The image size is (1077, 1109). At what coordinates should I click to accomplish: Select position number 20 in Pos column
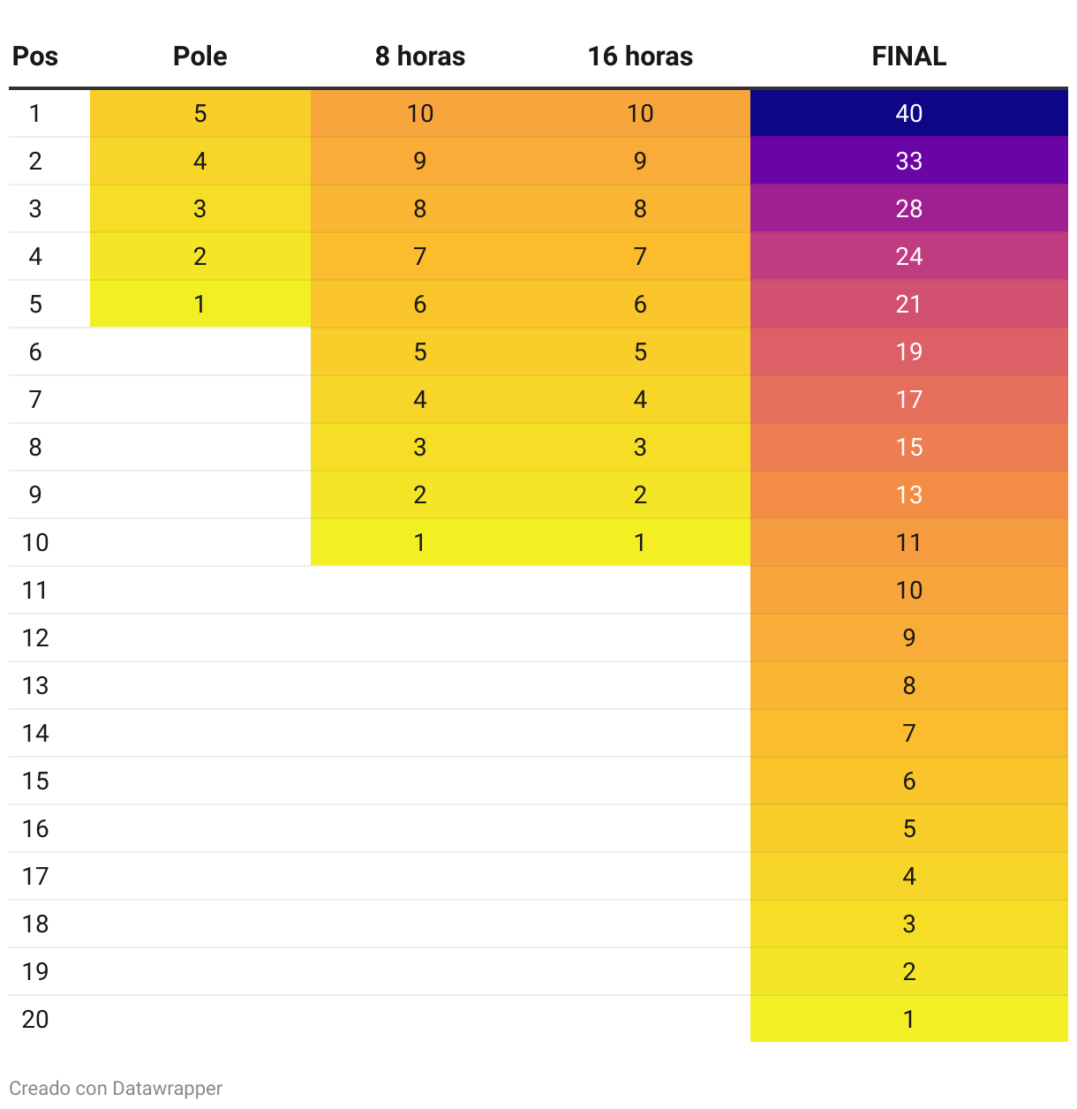pos(35,1019)
